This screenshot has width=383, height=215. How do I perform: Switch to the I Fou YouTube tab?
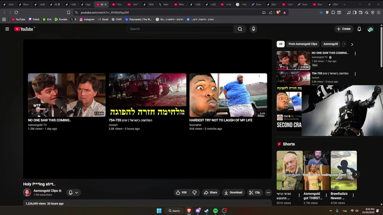click(117, 4)
